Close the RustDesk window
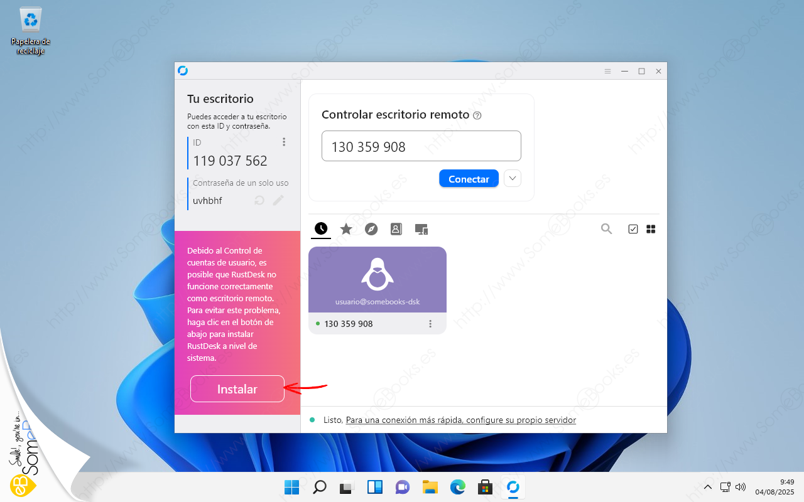This screenshot has height=502, width=804. pyautogui.click(x=658, y=71)
